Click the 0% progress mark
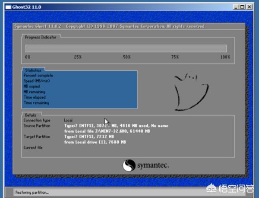Viewport: 259px width, 198px height. coord(28,57)
